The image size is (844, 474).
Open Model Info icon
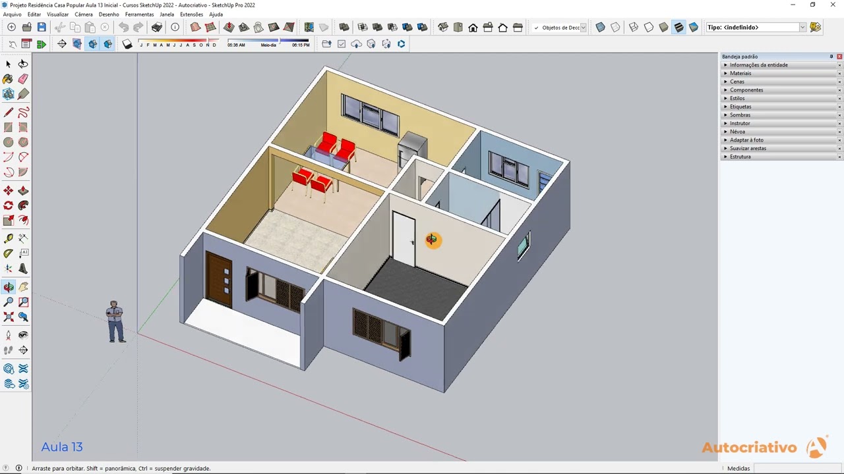(x=175, y=27)
